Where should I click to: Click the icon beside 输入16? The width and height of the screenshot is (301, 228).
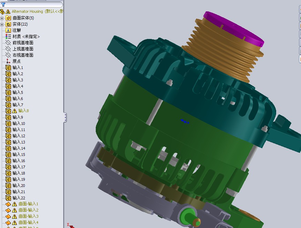tap(8, 161)
